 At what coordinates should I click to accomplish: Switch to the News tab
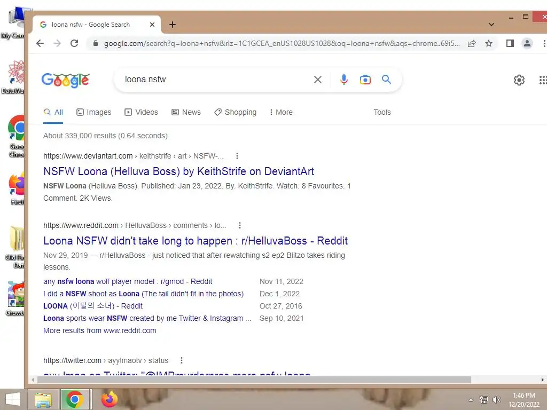point(186,112)
